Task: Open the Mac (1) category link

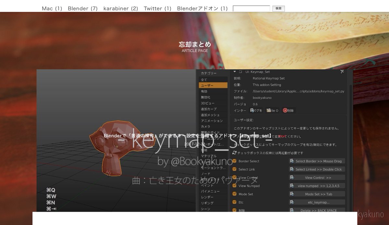Action: coord(52,8)
